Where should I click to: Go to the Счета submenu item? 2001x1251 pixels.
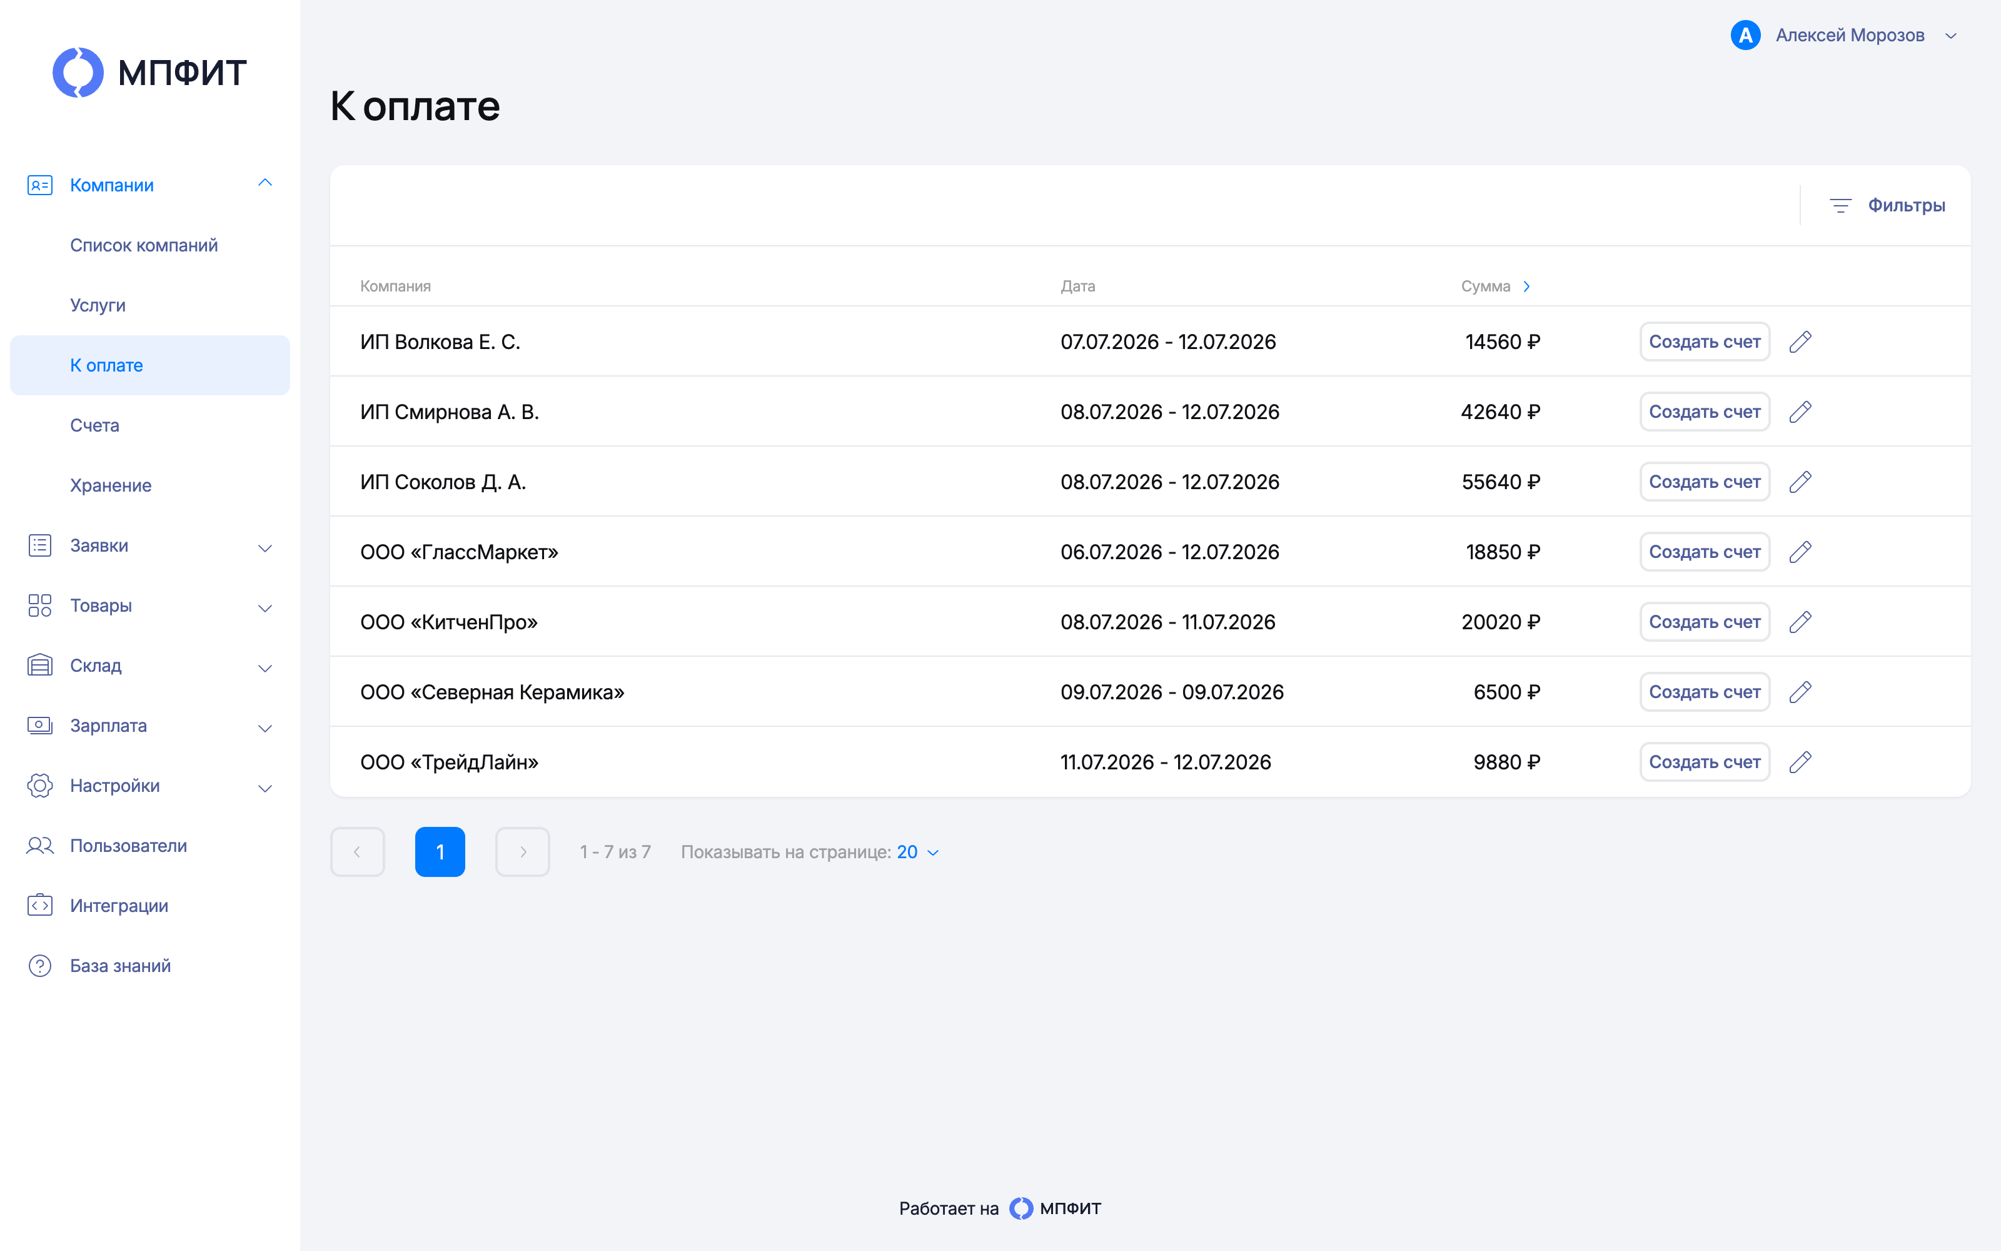(x=94, y=425)
